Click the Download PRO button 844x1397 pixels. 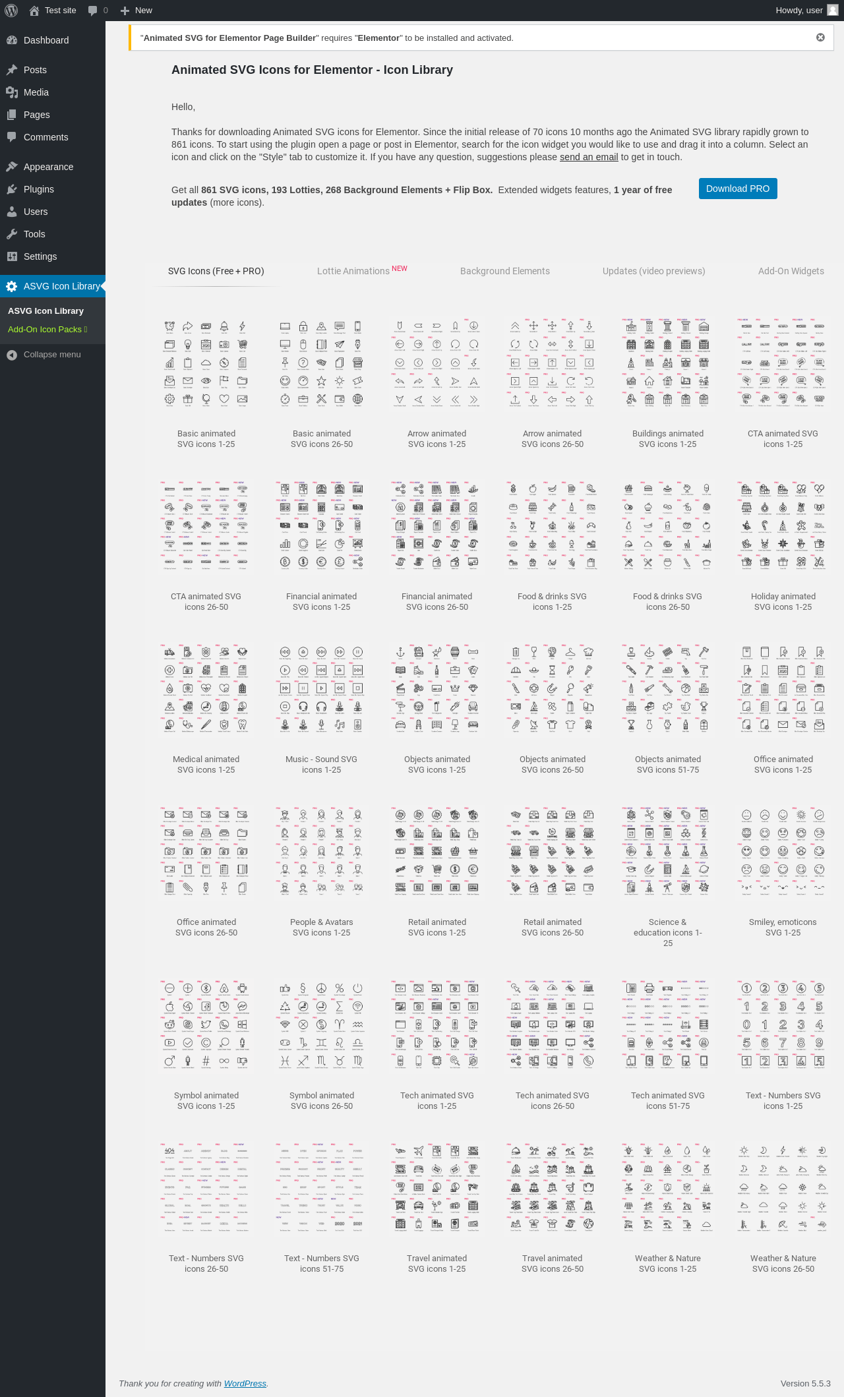738,189
